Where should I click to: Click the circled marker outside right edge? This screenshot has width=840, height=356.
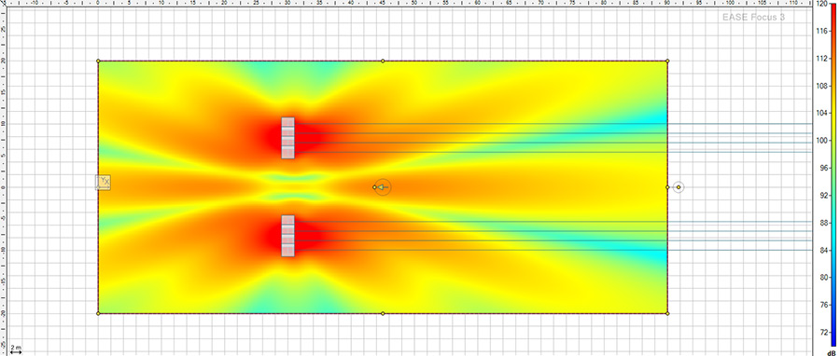point(679,187)
